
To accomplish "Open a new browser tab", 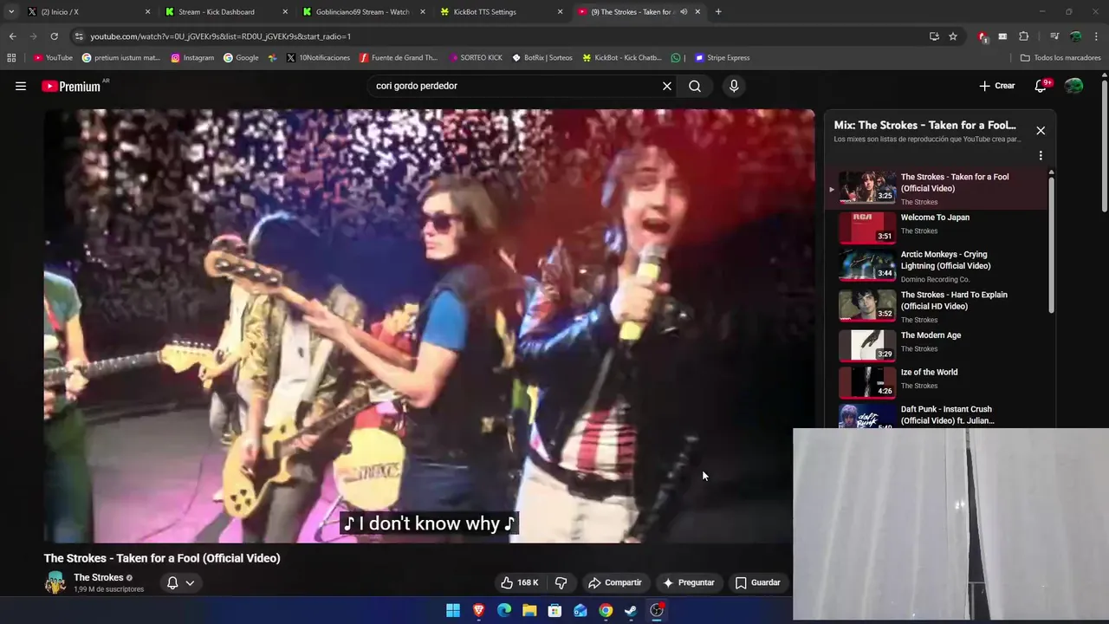I will 718,12.
